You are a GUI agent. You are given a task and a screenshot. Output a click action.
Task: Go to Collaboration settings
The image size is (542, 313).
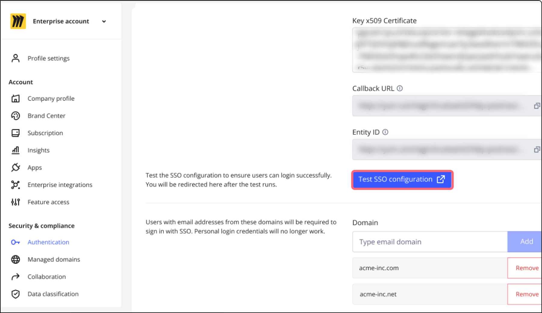tap(46, 277)
